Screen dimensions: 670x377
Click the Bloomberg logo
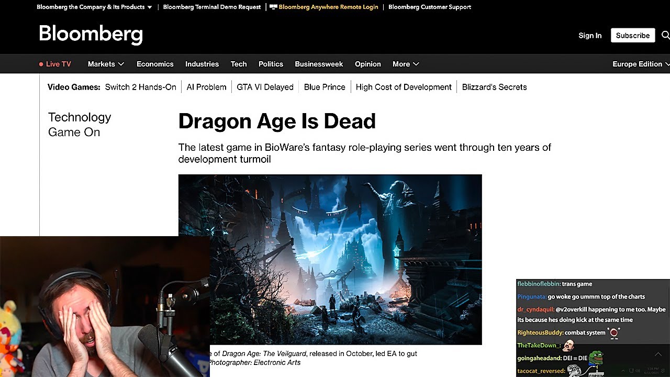click(91, 34)
